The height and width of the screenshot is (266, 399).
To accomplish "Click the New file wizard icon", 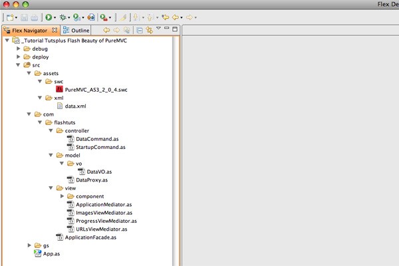I will click(x=10, y=17).
